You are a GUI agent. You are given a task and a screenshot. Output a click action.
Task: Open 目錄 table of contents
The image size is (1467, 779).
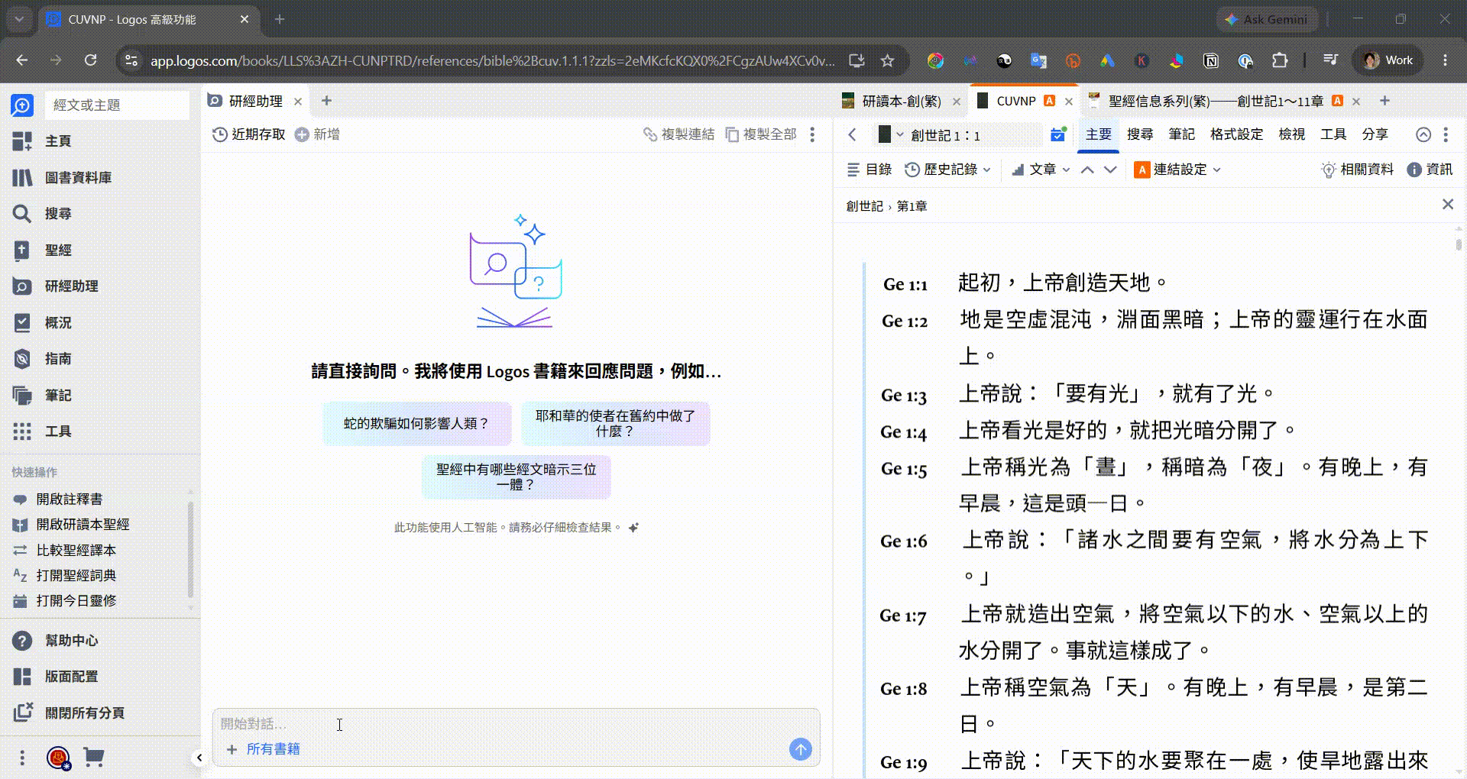[x=870, y=170]
